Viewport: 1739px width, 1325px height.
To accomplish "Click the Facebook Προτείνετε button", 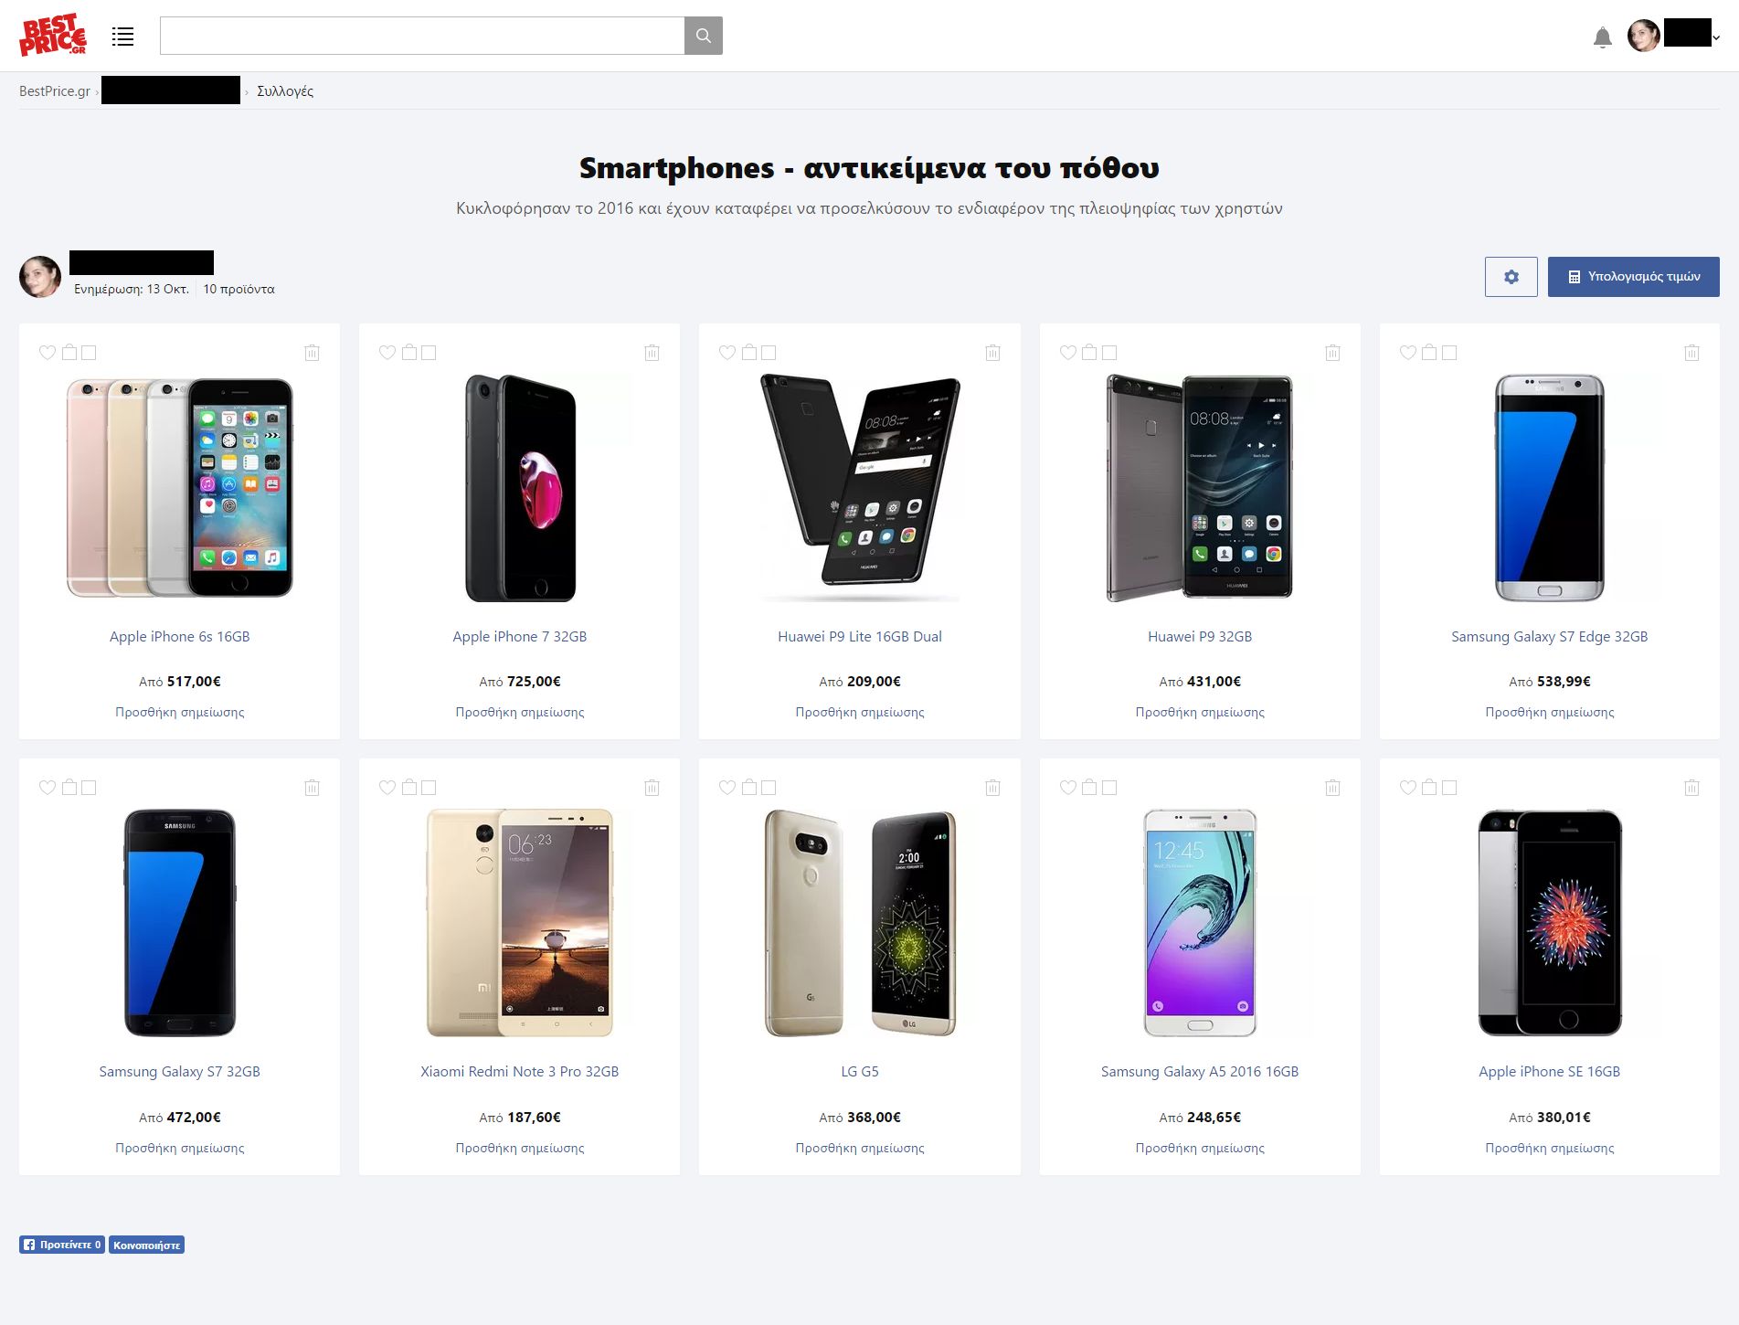I will (x=62, y=1245).
